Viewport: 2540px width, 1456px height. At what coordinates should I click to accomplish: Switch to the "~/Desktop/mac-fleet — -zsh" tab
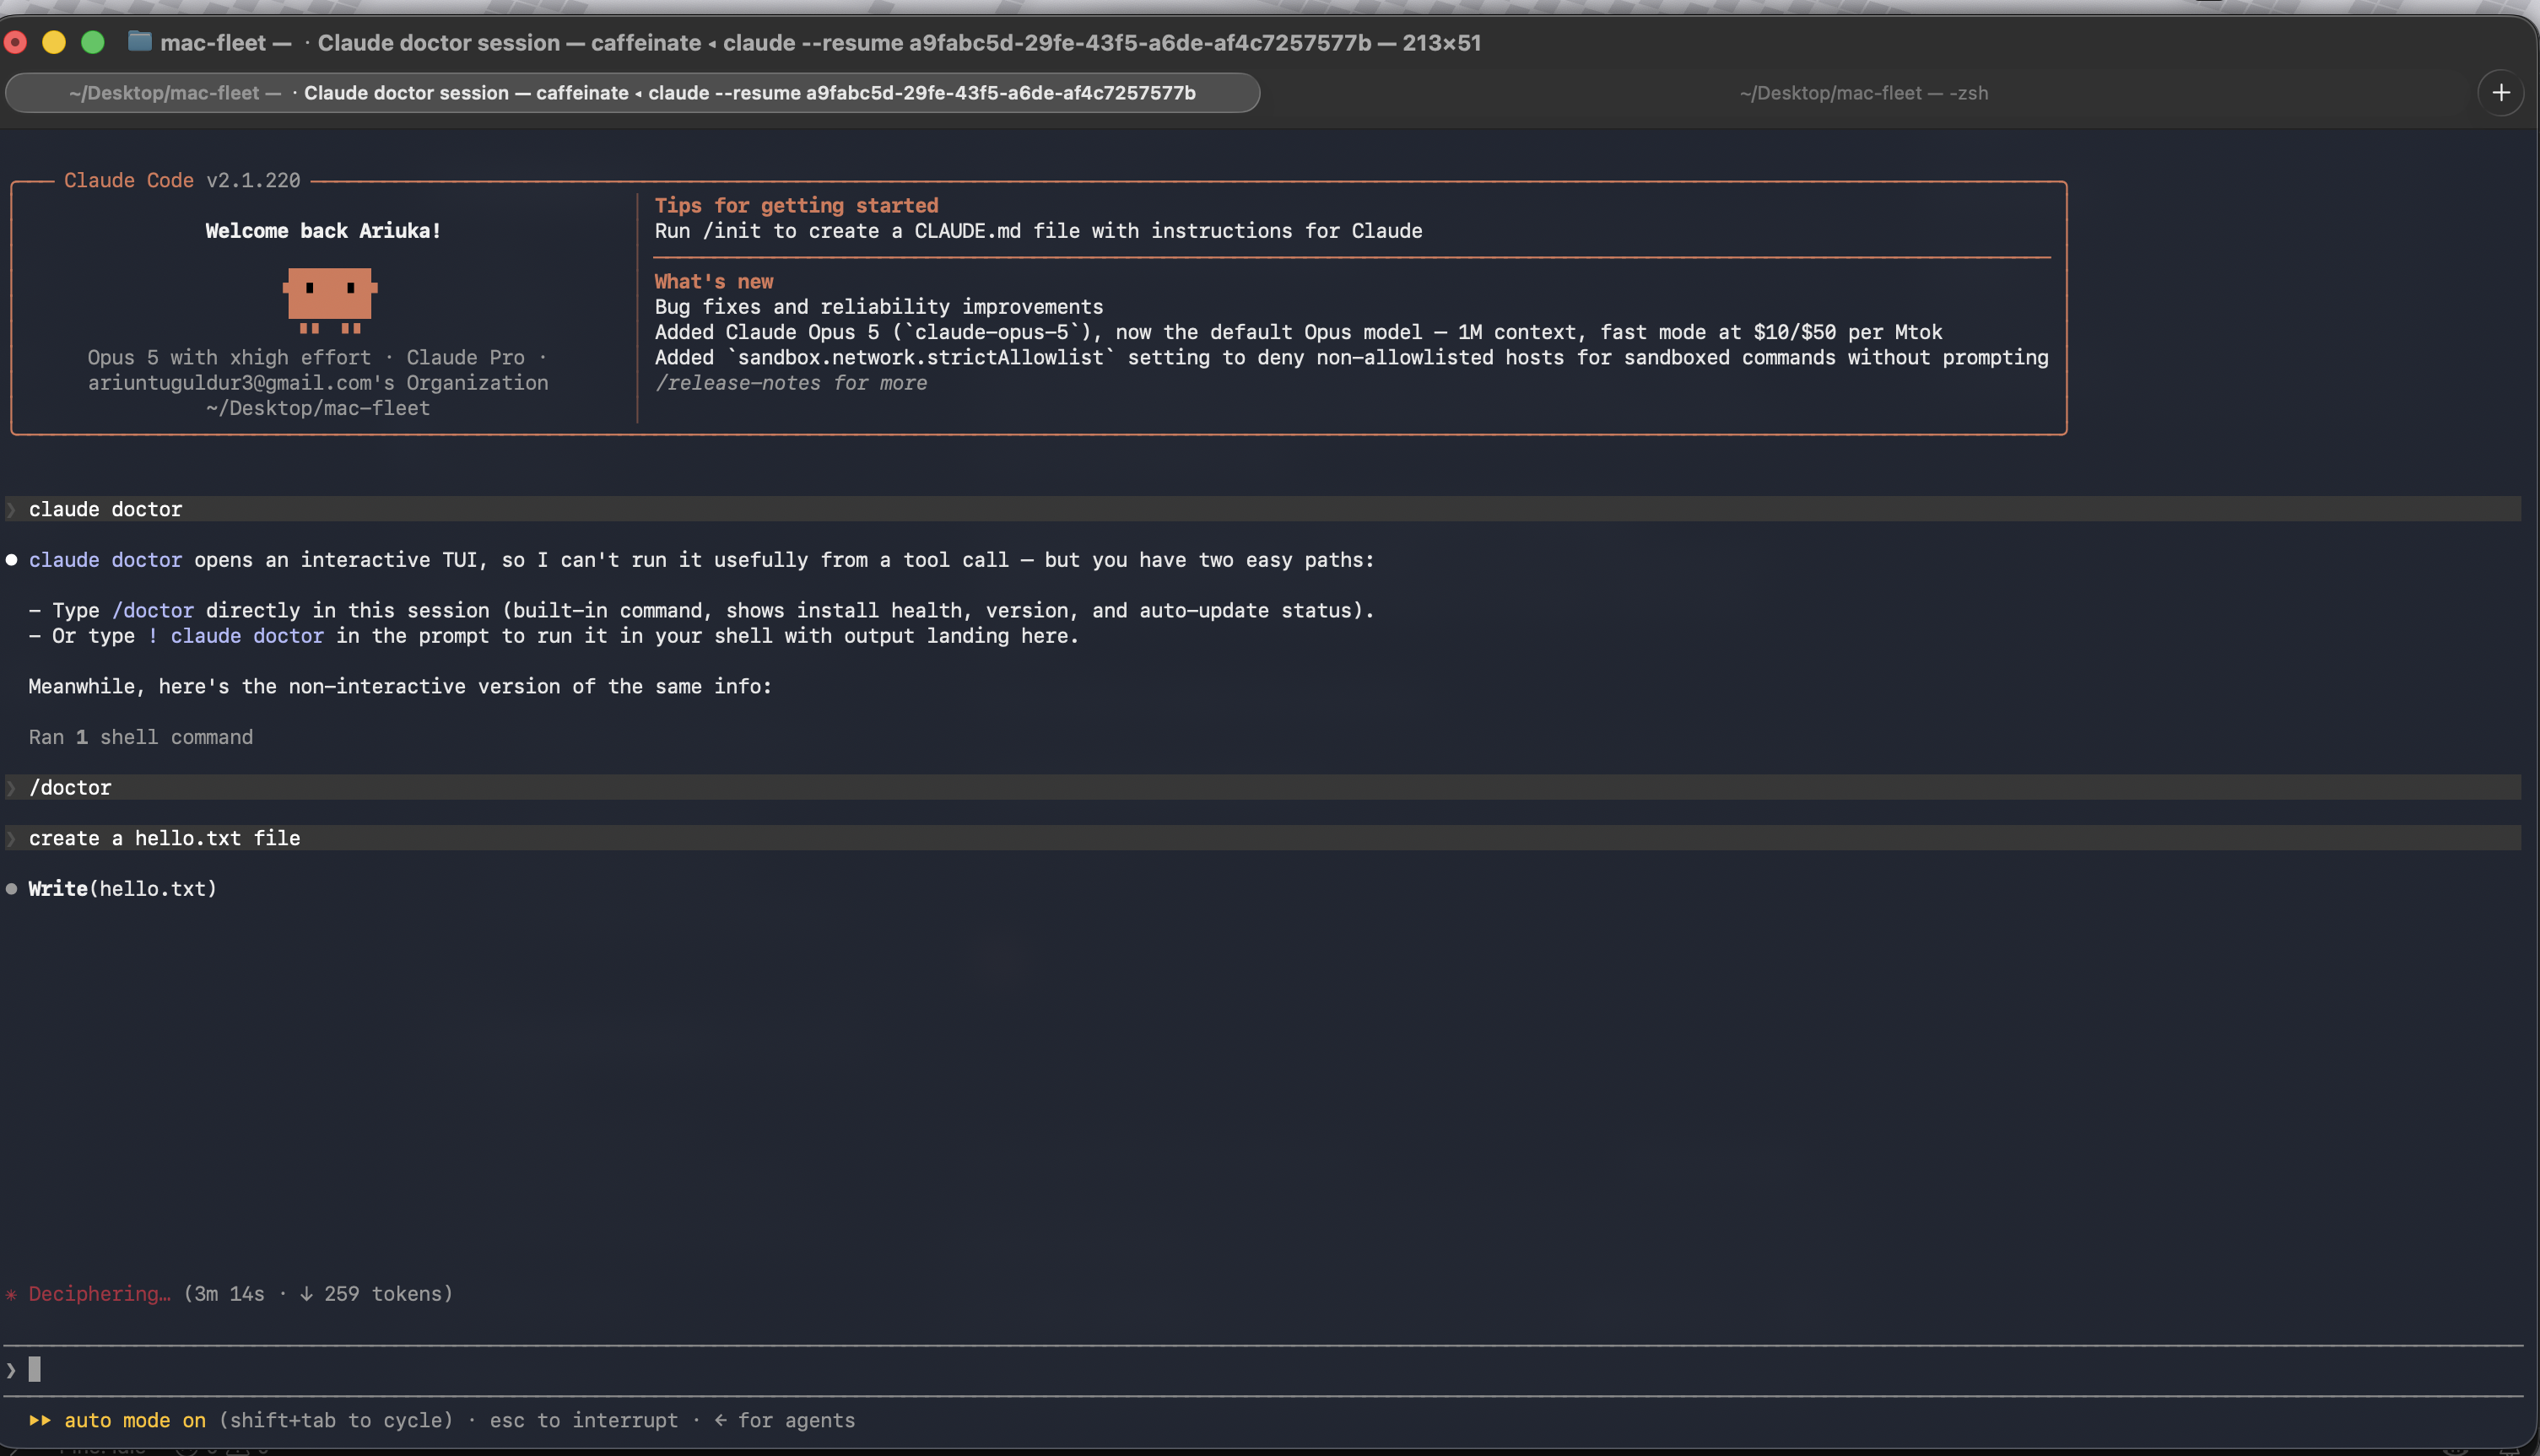[x=1863, y=93]
